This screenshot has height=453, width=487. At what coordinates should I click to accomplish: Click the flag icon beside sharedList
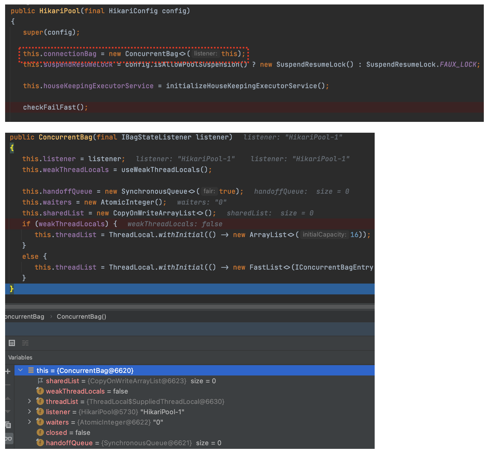click(40, 381)
